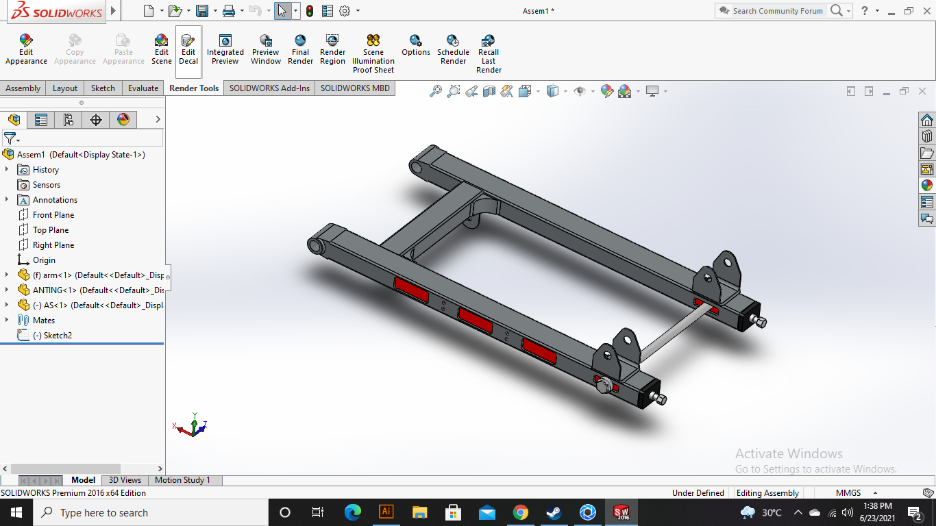Open Google Chrome from the taskbar
The image size is (936, 526).
(521, 512)
